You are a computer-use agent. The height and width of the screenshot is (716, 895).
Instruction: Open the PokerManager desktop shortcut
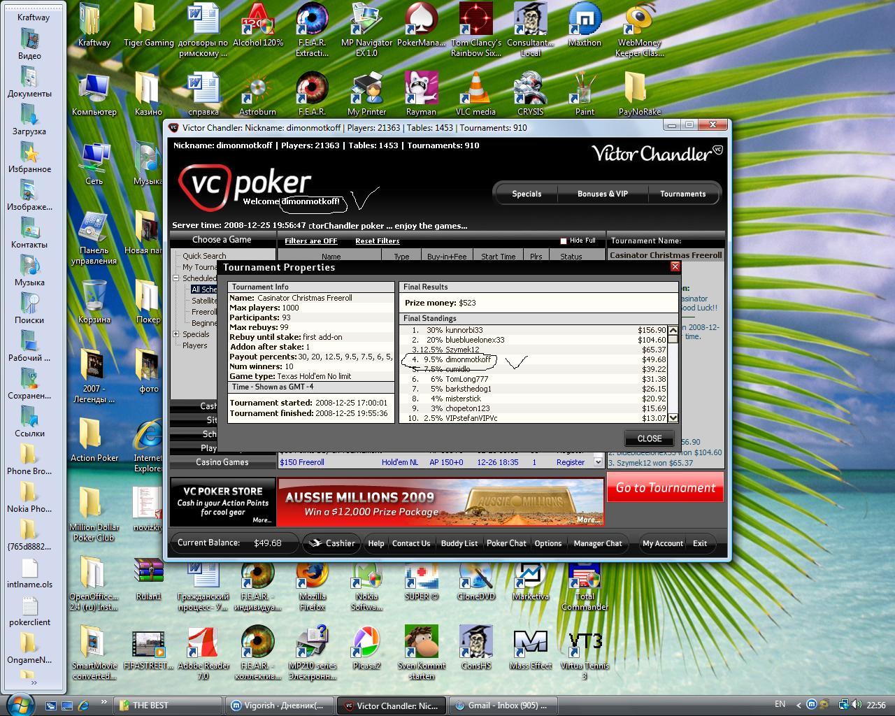point(421,21)
